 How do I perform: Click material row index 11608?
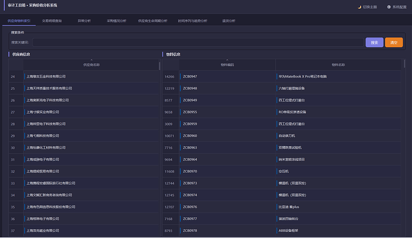[x=170, y=171]
